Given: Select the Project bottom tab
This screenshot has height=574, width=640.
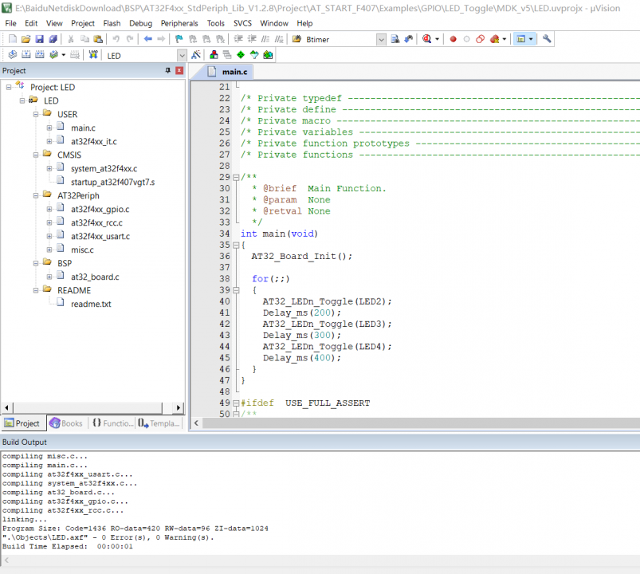Looking at the screenshot, I should [x=22, y=423].
